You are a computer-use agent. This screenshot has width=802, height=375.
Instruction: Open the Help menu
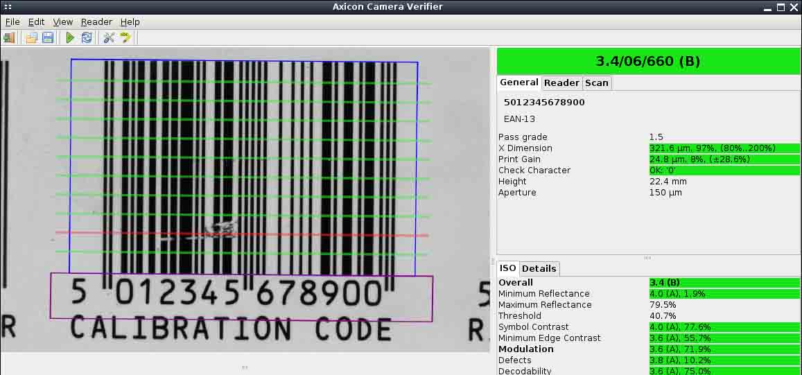click(x=130, y=22)
